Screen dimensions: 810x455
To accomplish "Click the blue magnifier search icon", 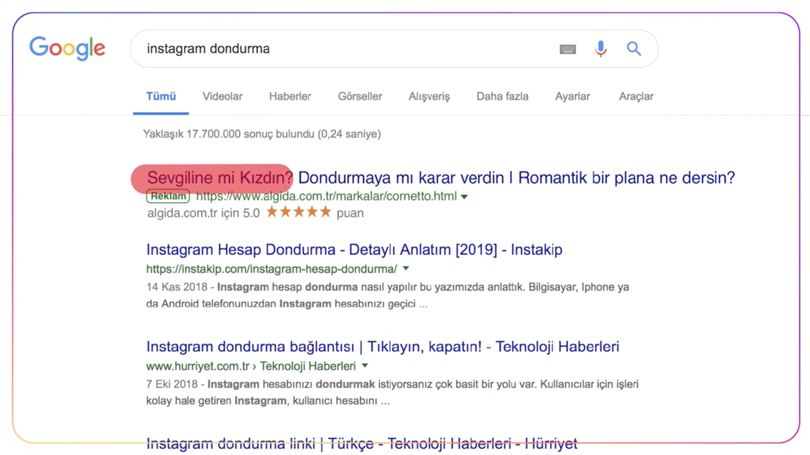I will (x=634, y=49).
